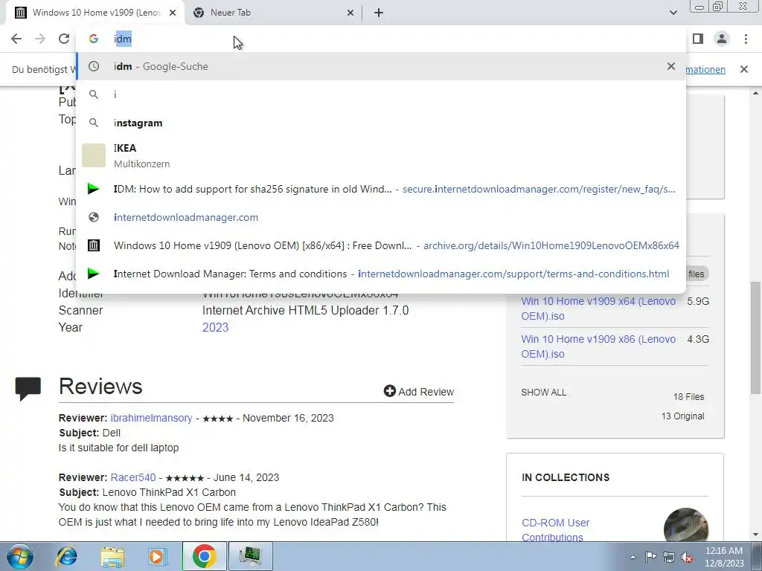762x571 pixels.
Task: Click the Google icon in address bar
Action: click(94, 39)
